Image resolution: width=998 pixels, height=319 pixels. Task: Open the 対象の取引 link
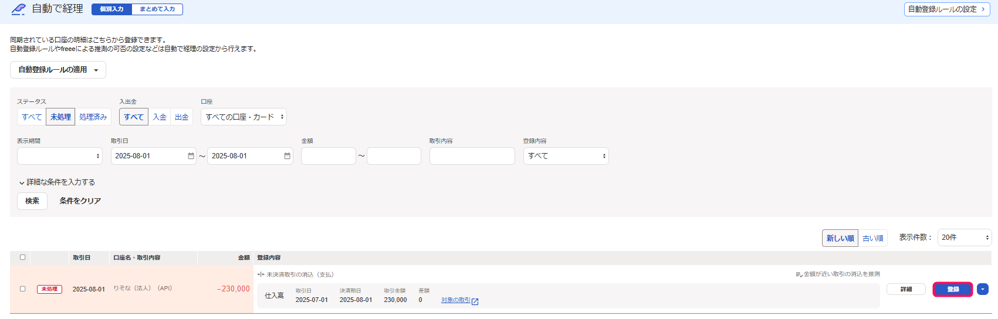[x=456, y=300]
